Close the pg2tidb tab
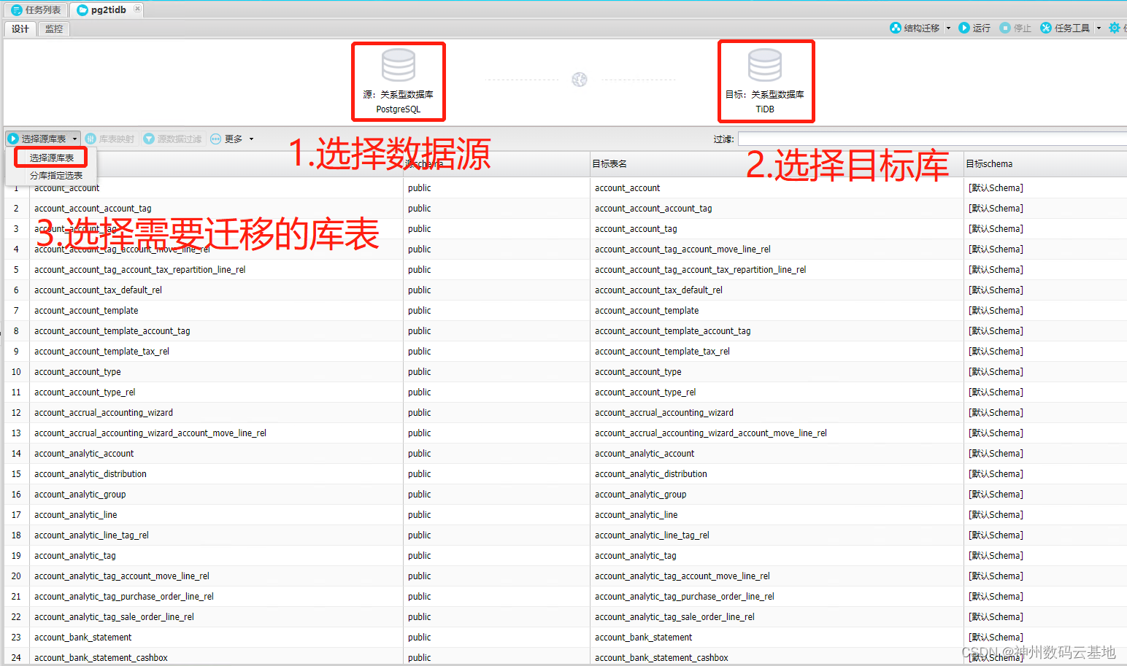 (x=137, y=9)
